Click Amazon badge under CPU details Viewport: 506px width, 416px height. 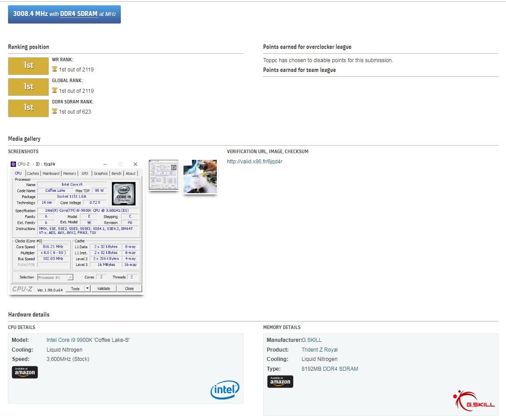point(25,372)
